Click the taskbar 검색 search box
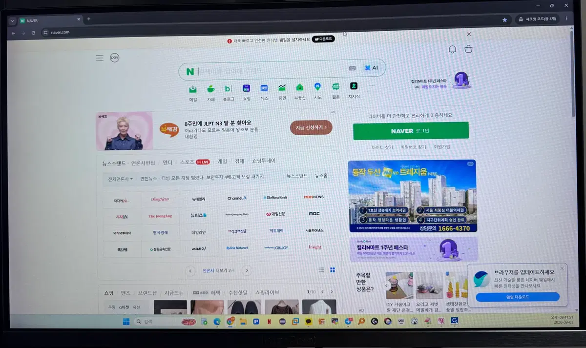 click(x=155, y=322)
